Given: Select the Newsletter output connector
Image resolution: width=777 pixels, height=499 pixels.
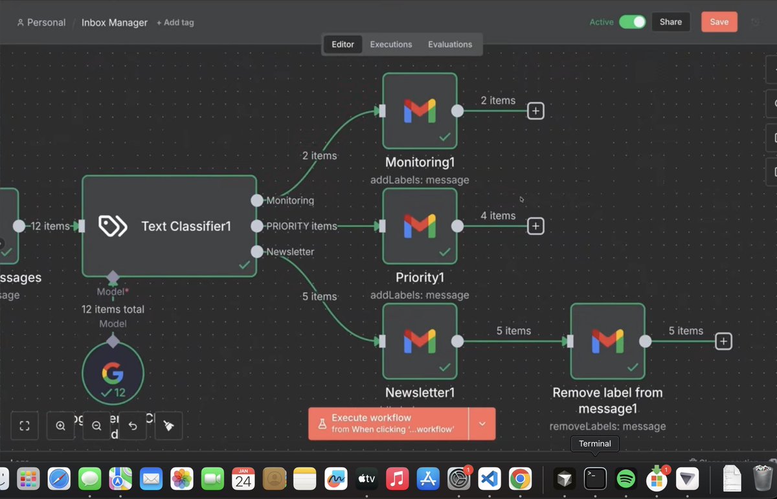Looking at the screenshot, I should (257, 251).
